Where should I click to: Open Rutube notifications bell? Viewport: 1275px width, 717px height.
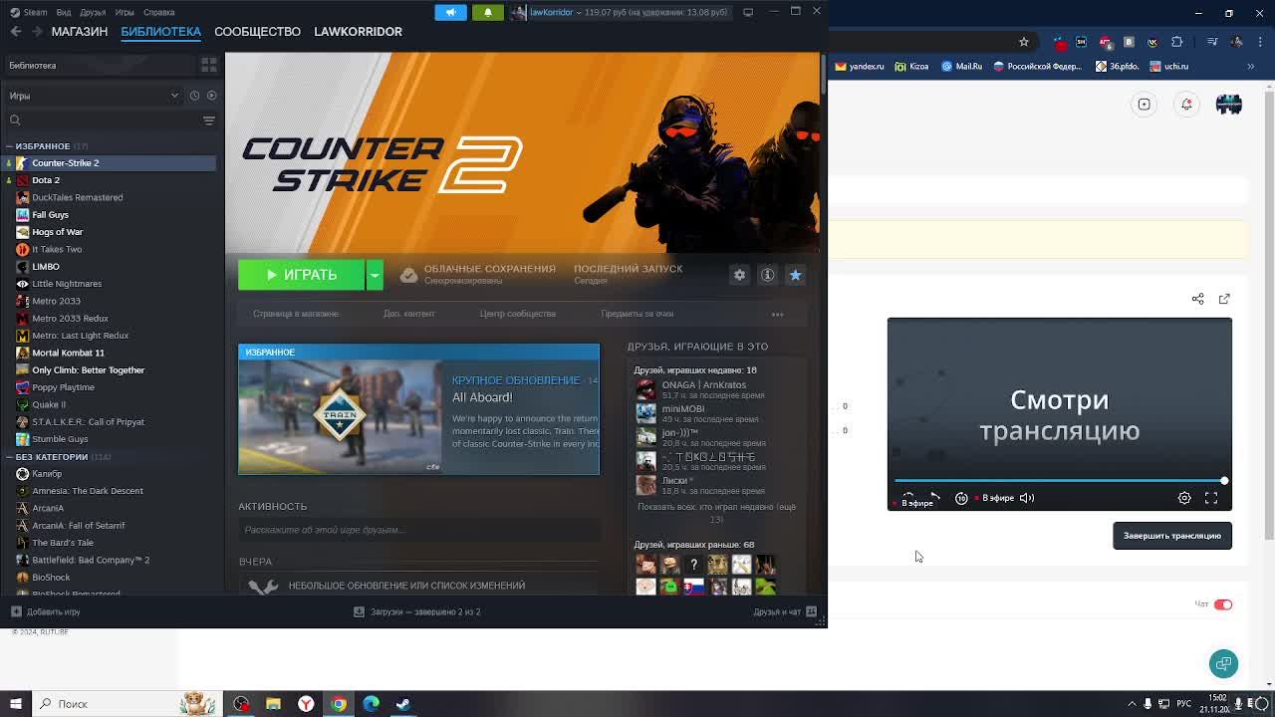[x=1186, y=105]
